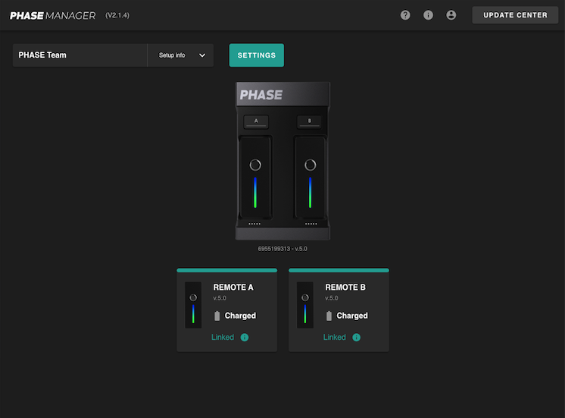This screenshot has height=418, width=565.
Task: Click Remote A firmware version v.5.0
Action: (x=220, y=298)
